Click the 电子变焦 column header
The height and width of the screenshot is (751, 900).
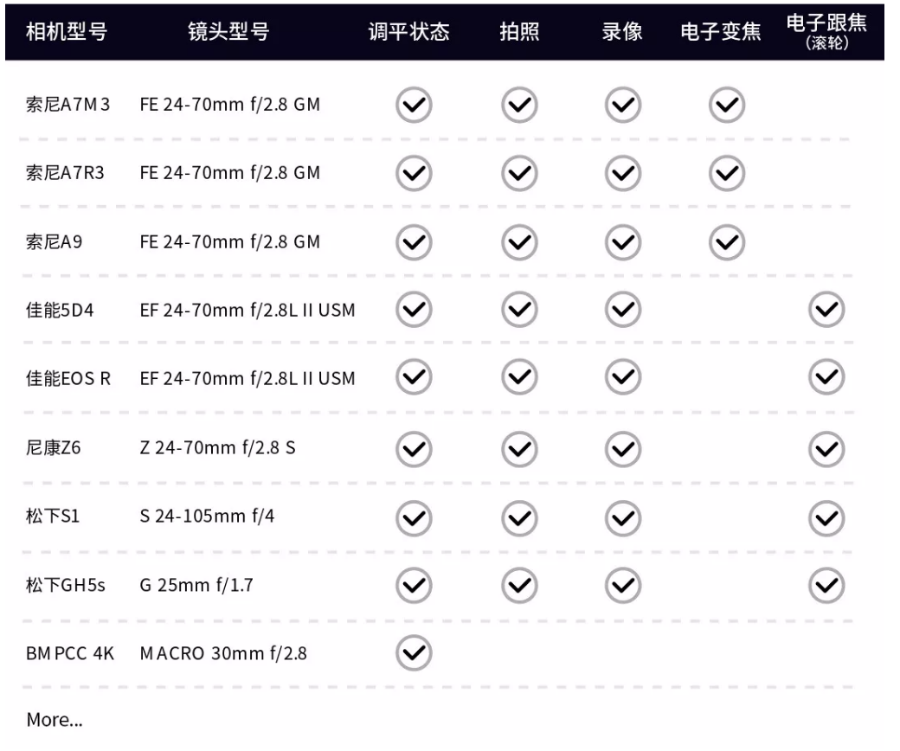(x=721, y=31)
